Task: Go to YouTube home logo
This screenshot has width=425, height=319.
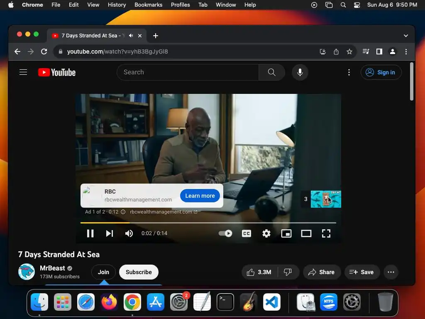Action: [x=56, y=72]
